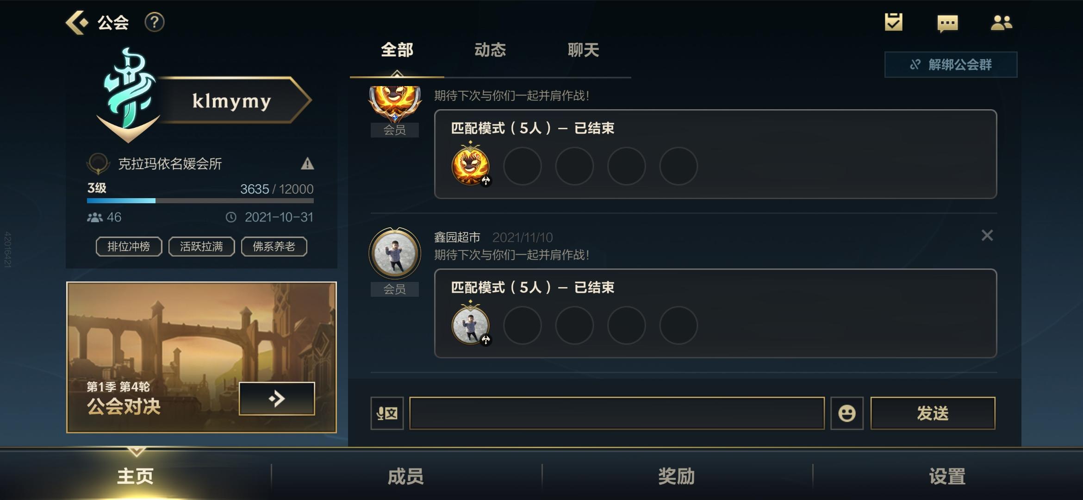Screen dimensions: 1083x500
Task: Open the 奖励 bottom navigation tab
Action: pos(677,476)
